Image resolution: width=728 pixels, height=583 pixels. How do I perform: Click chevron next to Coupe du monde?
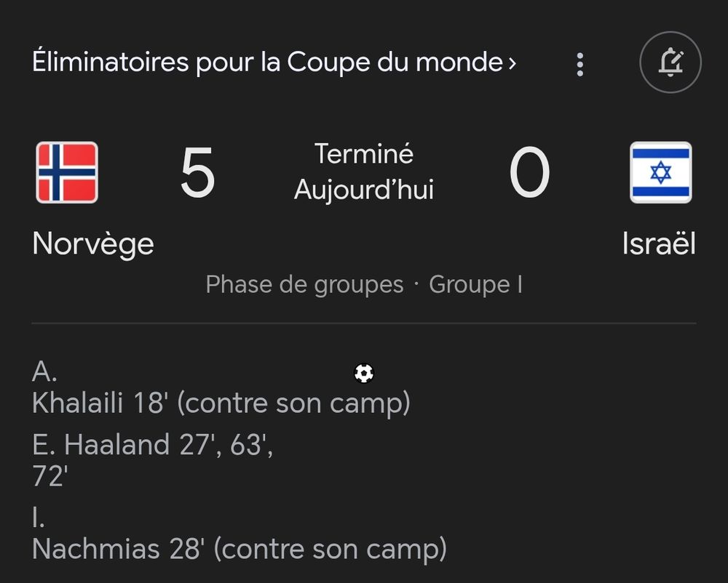pyautogui.click(x=513, y=63)
